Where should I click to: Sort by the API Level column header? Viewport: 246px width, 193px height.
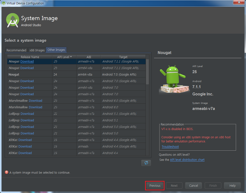[64, 57]
